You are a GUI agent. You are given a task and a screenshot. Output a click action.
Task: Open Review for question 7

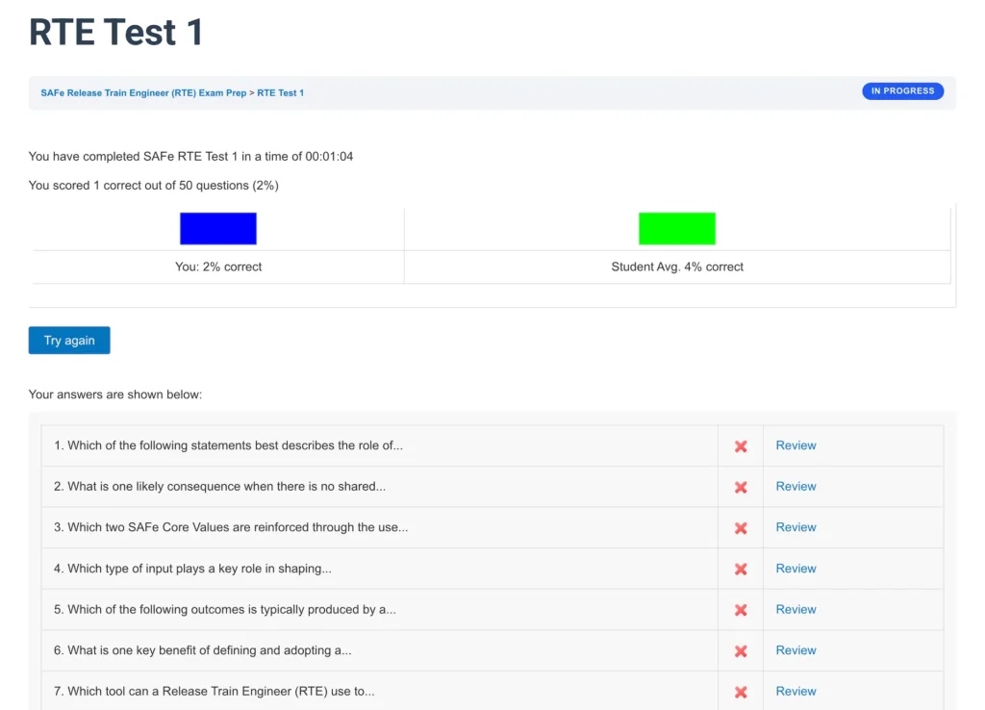(796, 691)
